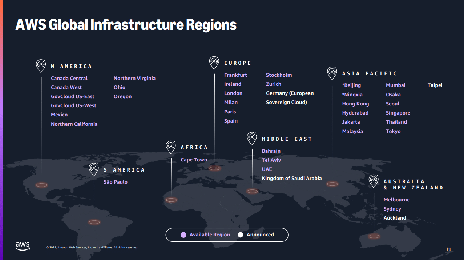Click GovCloud US-East region
The image size is (464, 260).
72,96
